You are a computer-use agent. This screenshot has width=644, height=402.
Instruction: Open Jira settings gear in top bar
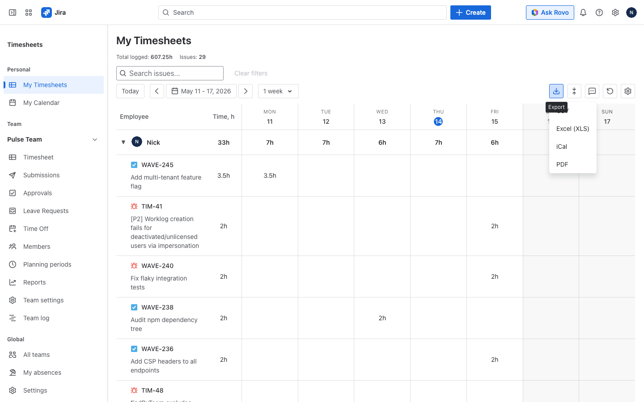[x=615, y=13]
